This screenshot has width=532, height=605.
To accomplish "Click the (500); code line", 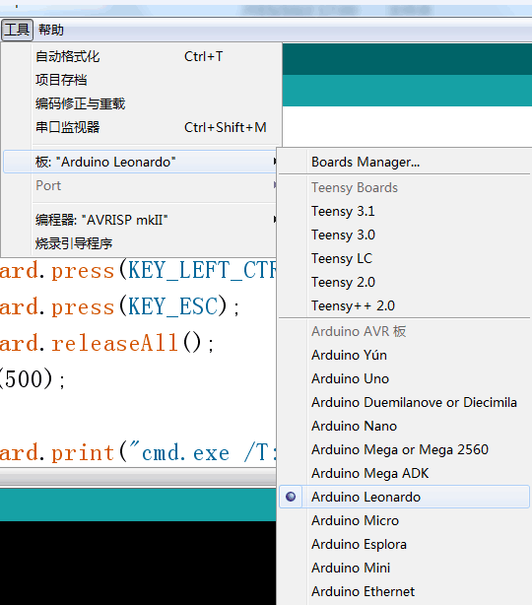I will point(33,379).
